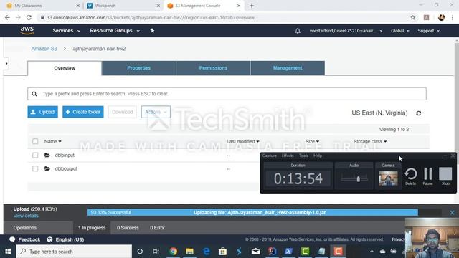Expand the left sidebar arrow
Image resolution: width=459 pixels, height=258 pixels.
point(6,64)
